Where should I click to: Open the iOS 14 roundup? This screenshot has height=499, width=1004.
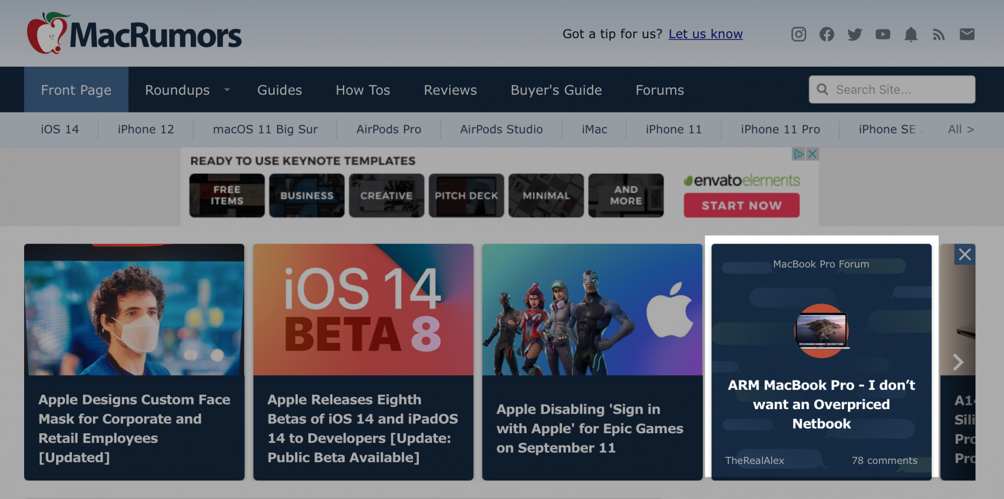[x=60, y=130]
